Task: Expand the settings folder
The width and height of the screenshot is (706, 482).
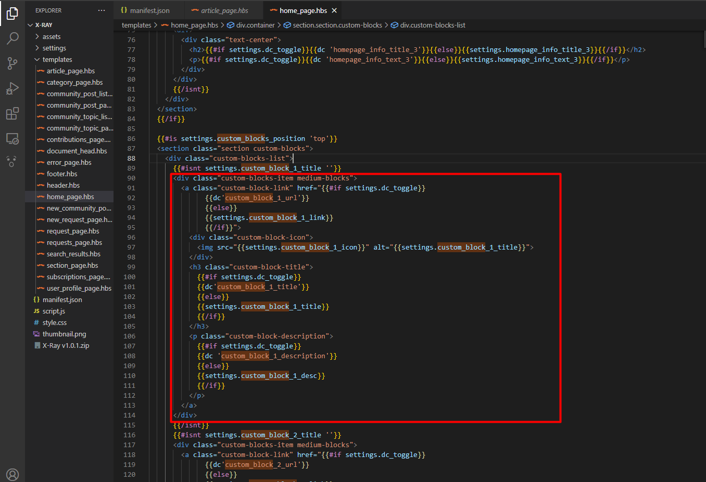Action: point(54,48)
